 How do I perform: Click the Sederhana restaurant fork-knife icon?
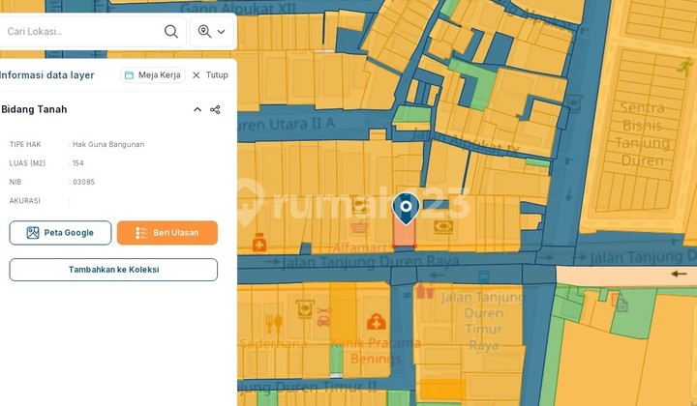[x=275, y=323]
